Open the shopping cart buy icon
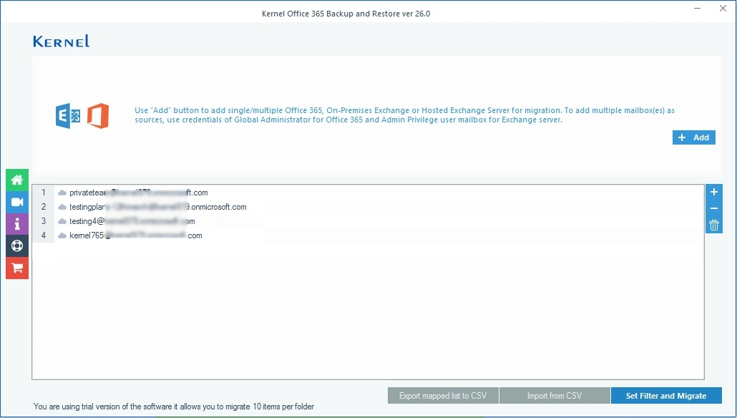Screen dimensions: 737x418 [17, 268]
